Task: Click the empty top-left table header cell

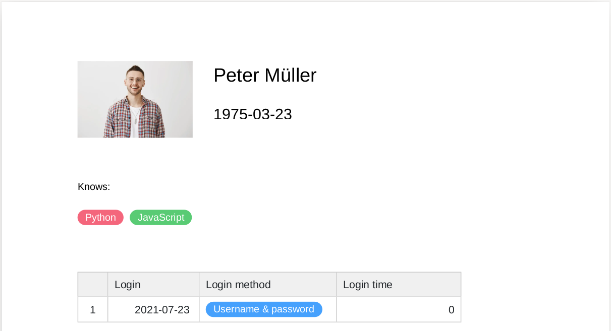Action: click(x=93, y=285)
